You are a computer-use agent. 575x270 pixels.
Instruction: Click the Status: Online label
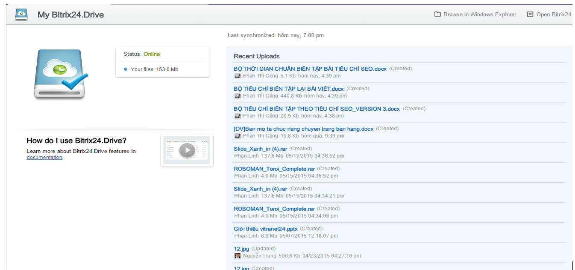point(142,54)
